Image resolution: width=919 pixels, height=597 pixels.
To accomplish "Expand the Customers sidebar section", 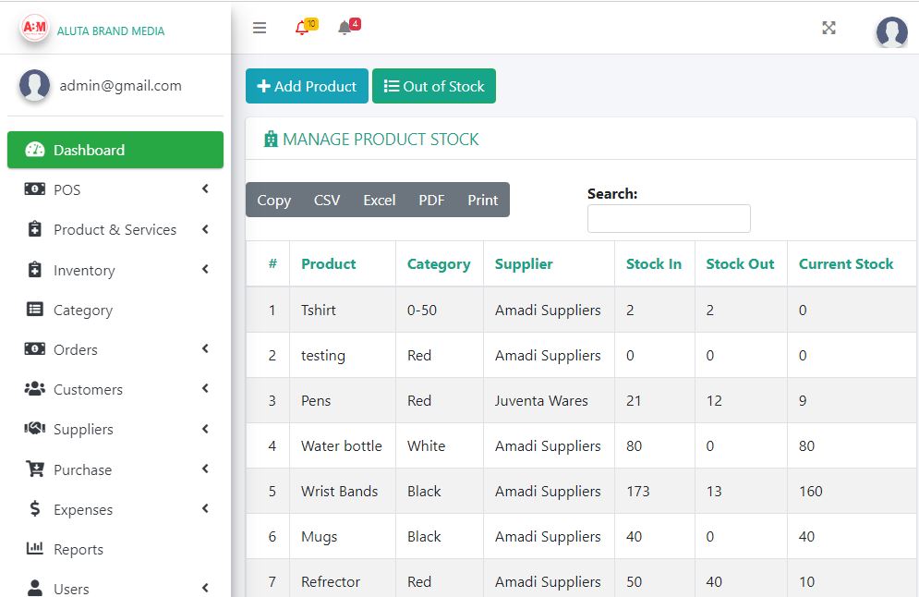I will point(204,389).
